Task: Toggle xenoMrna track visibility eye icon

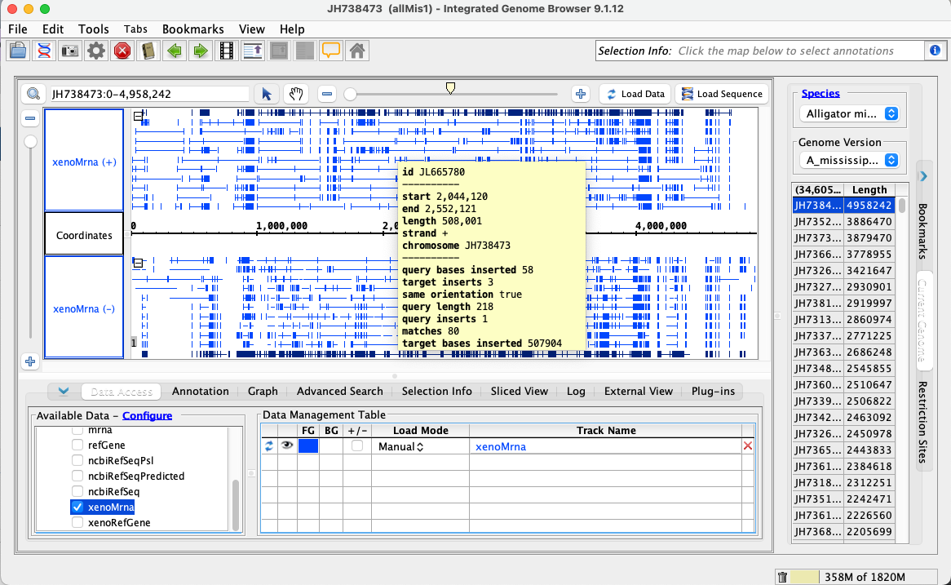Action: [287, 446]
